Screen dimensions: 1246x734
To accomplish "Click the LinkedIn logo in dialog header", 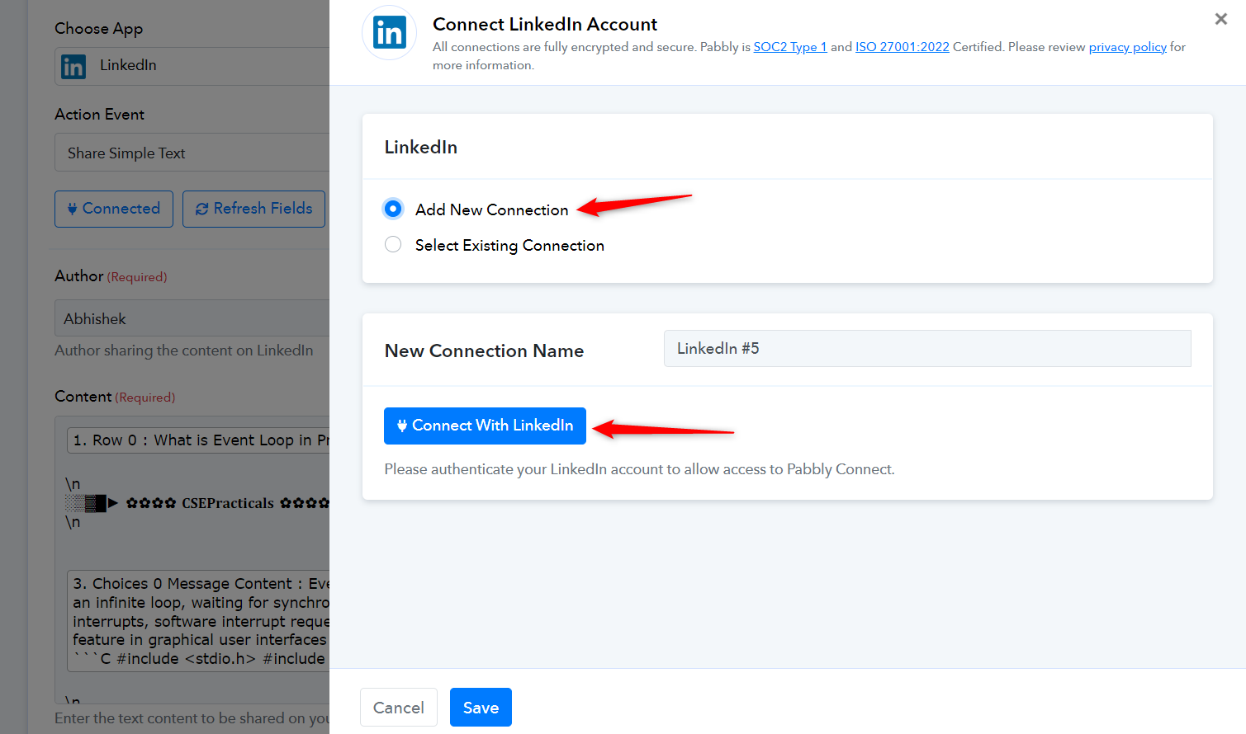I will point(390,33).
